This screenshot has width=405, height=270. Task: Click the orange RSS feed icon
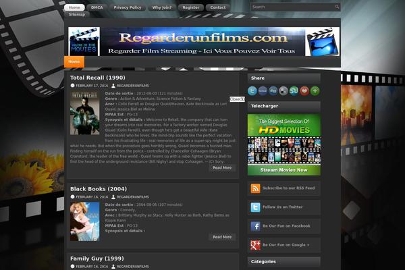click(x=255, y=188)
